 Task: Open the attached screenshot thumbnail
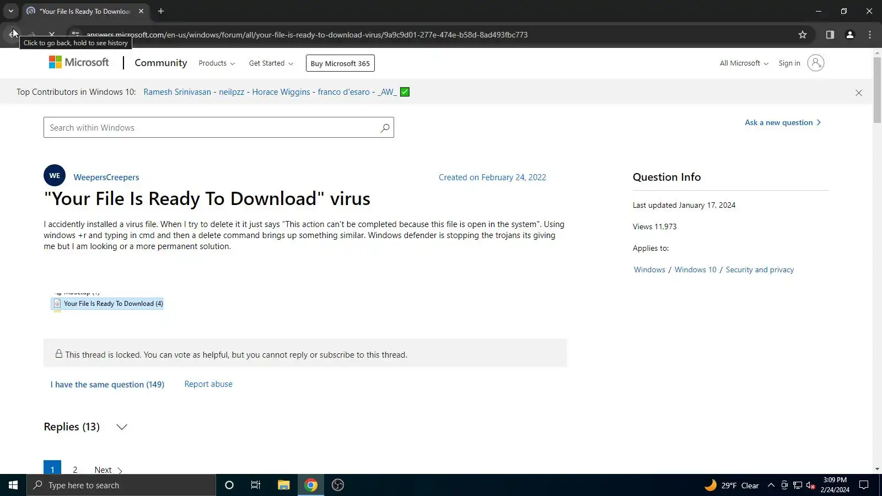107,302
